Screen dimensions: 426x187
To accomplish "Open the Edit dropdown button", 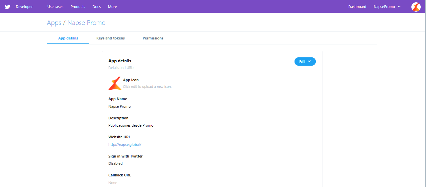I will [305, 62].
